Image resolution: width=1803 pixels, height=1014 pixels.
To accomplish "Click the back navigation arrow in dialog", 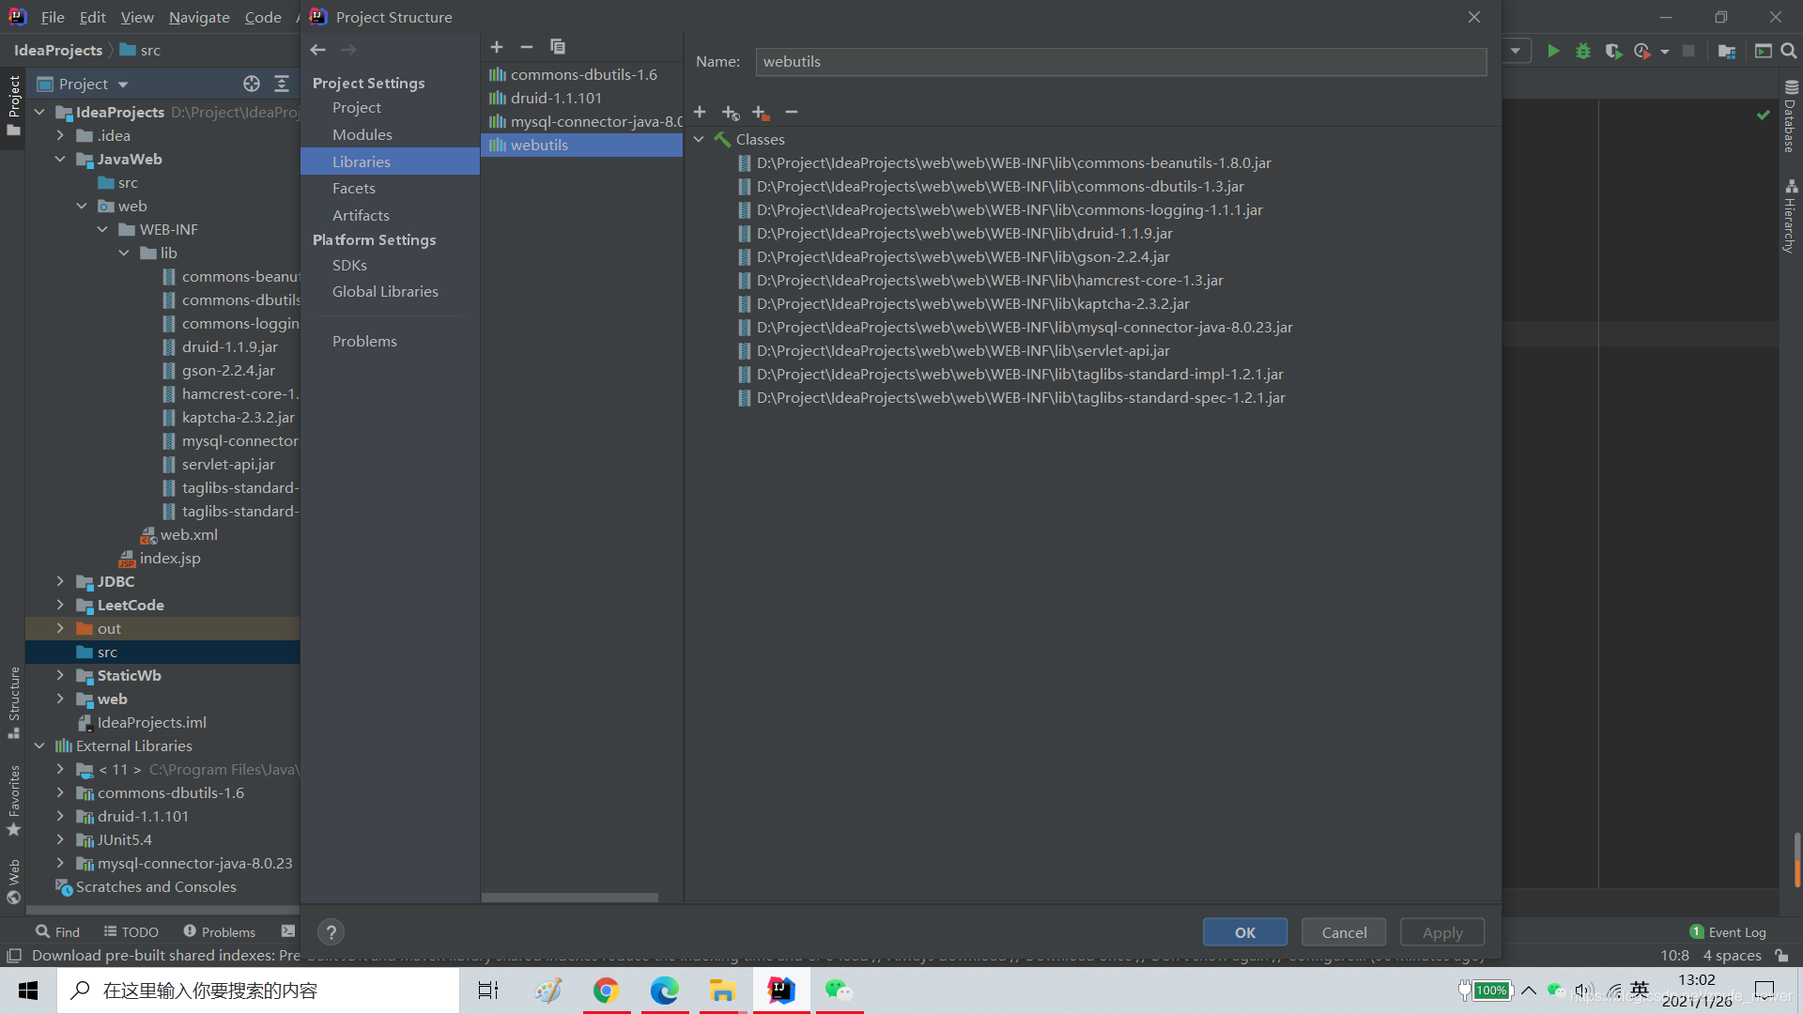I will [318, 50].
